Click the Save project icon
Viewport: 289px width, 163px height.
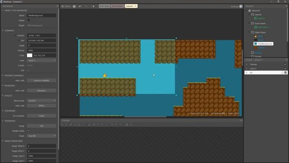74,6
